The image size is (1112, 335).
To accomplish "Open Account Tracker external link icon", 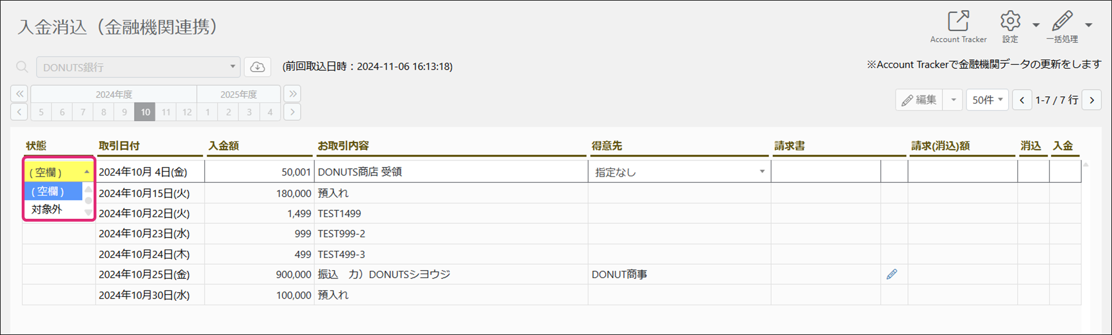I will 959,21.
